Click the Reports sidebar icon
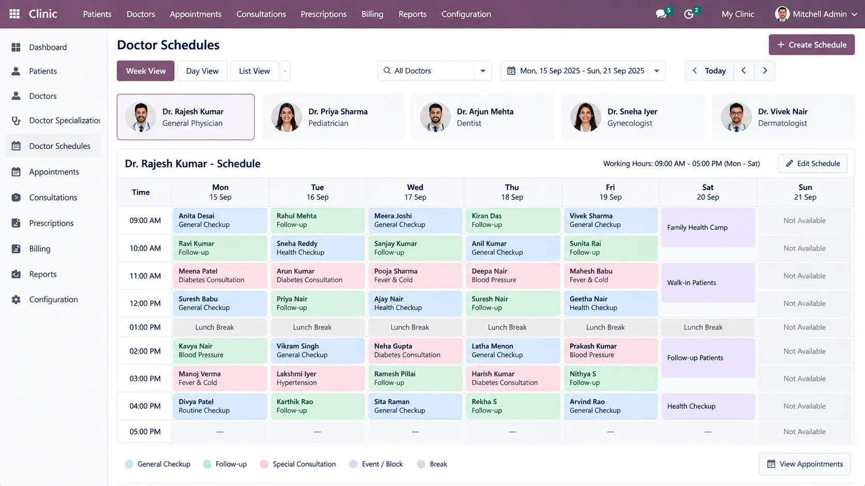 (x=16, y=274)
